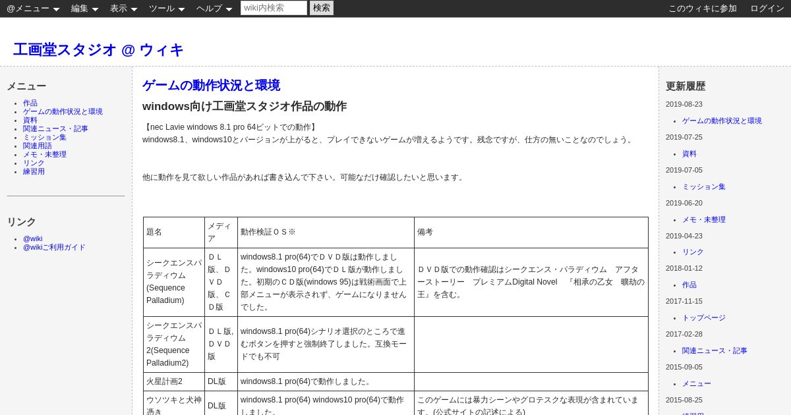Open ミッション集 in the update history
This screenshot has width=791, height=415.
pyautogui.click(x=704, y=187)
